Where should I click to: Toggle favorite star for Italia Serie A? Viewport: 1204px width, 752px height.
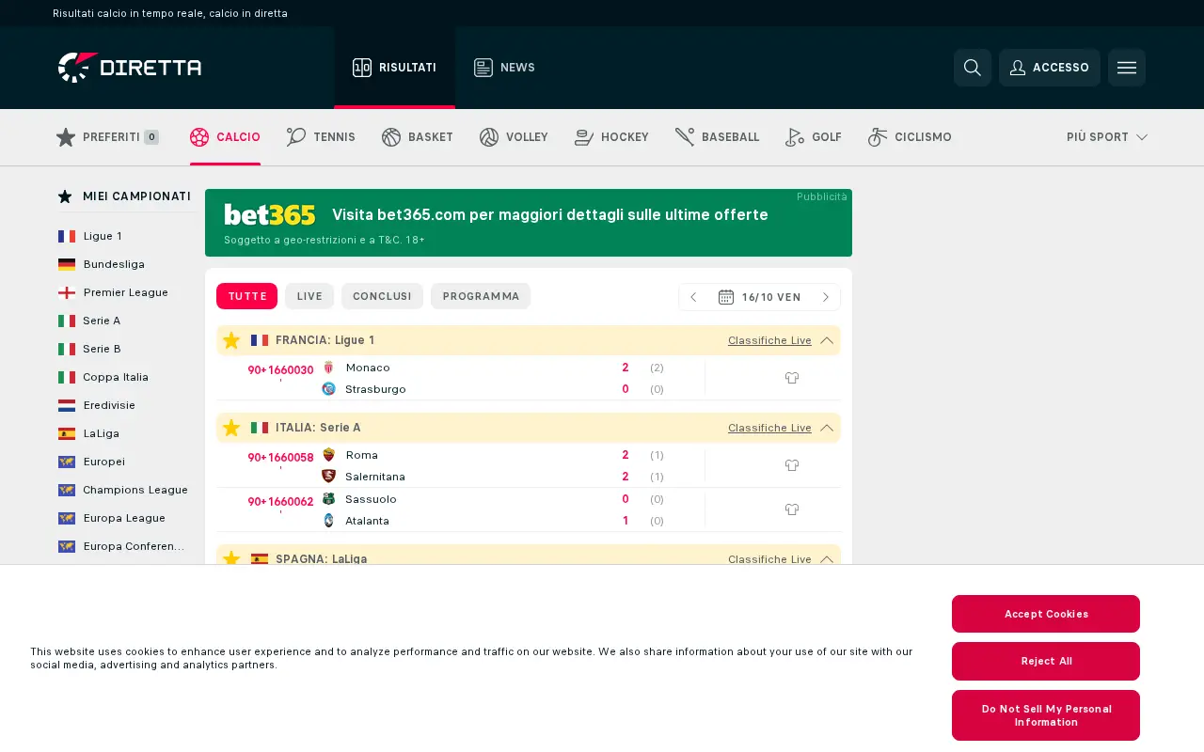[231, 428]
